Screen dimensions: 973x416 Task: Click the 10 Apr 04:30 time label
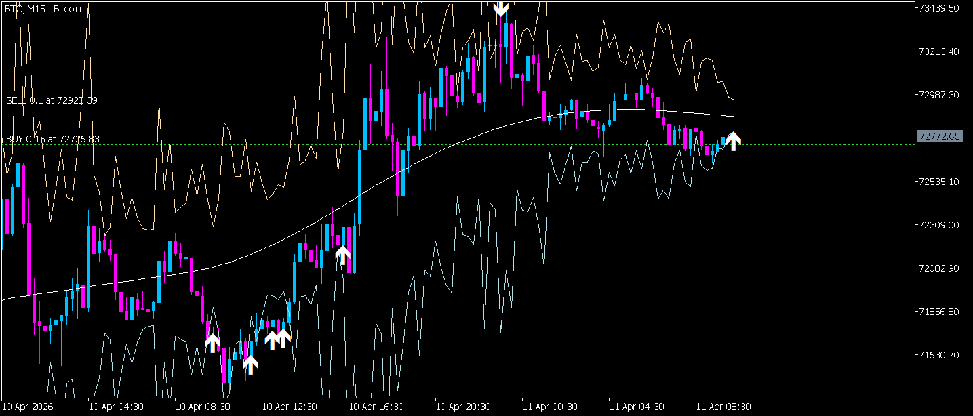[116, 407]
